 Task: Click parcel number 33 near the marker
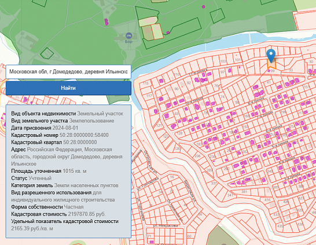point(291,70)
